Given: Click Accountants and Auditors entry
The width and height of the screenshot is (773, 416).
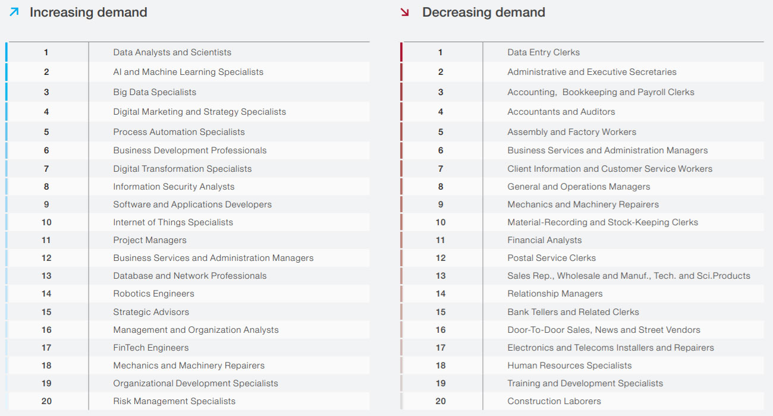Looking at the screenshot, I should [561, 112].
